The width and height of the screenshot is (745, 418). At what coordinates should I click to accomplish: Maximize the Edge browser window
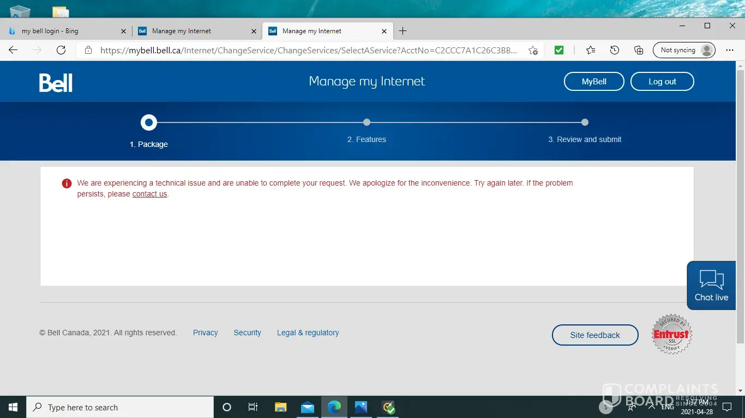click(x=707, y=26)
